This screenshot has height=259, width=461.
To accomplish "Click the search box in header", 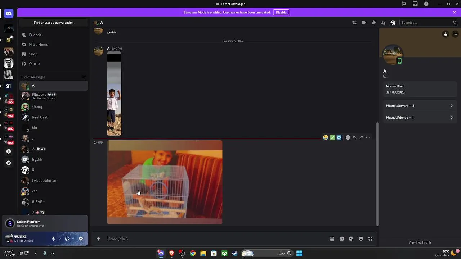I will pyautogui.click(x=429, y=23).
